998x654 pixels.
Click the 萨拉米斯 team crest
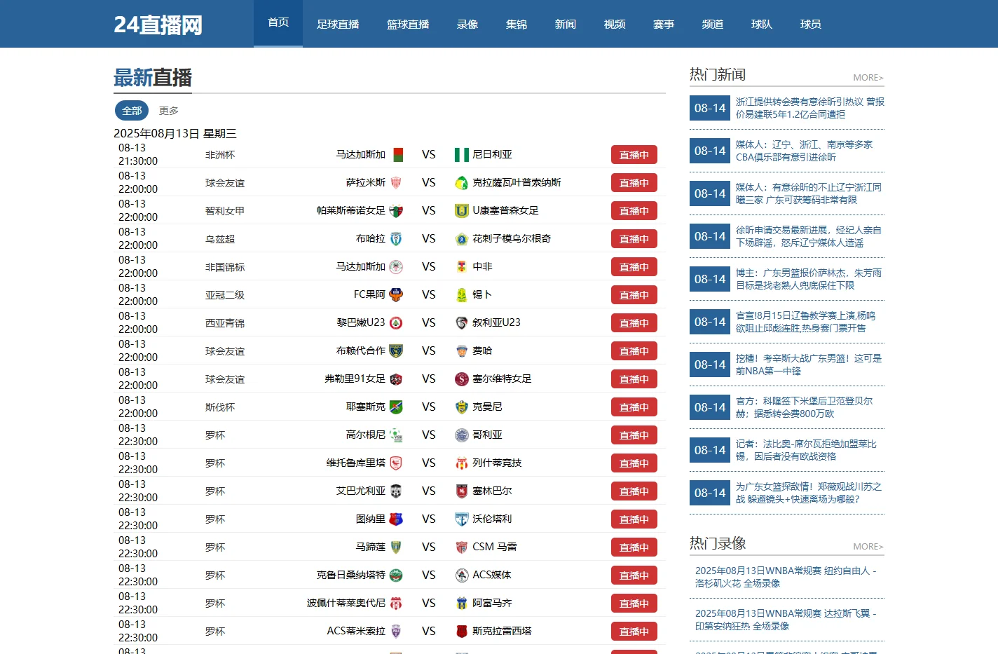point(396,182)
